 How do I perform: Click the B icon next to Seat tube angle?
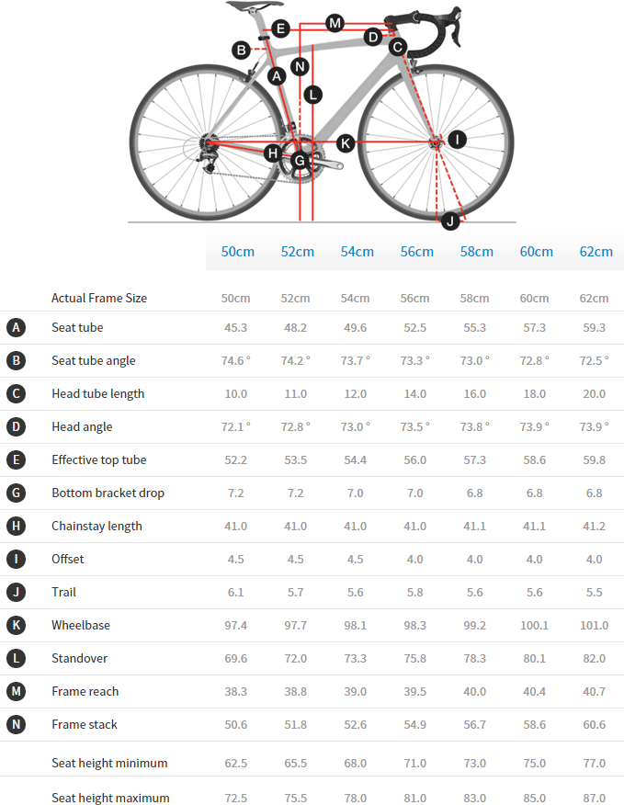(16, 361)
